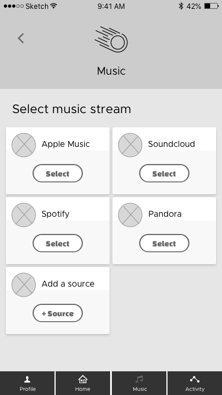Viewport: 222px width, 395px height.
Task: Select Soundcloud stream
Action: pyautogui.click(x=164, y=174)
